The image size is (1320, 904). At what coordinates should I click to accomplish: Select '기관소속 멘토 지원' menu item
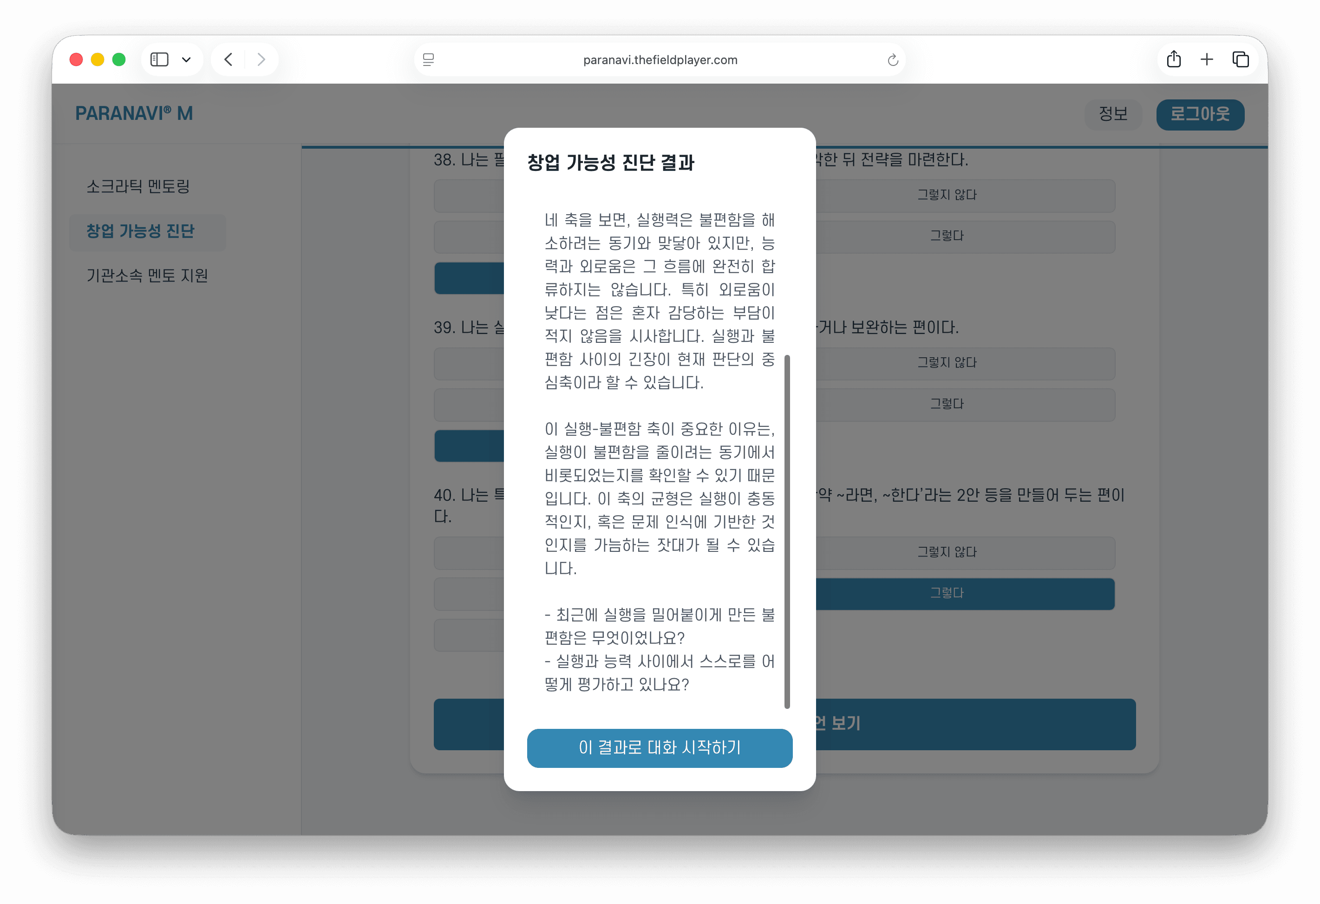click(x=148, y=276)
